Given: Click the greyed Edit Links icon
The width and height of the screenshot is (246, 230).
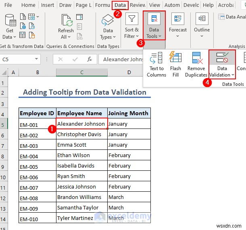Looking at the screenshot, I should (80, 36).
